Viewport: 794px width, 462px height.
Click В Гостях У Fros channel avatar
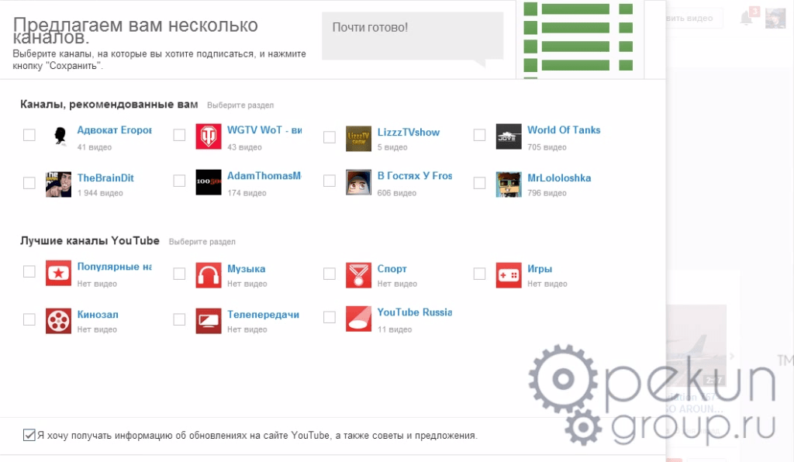358,182
